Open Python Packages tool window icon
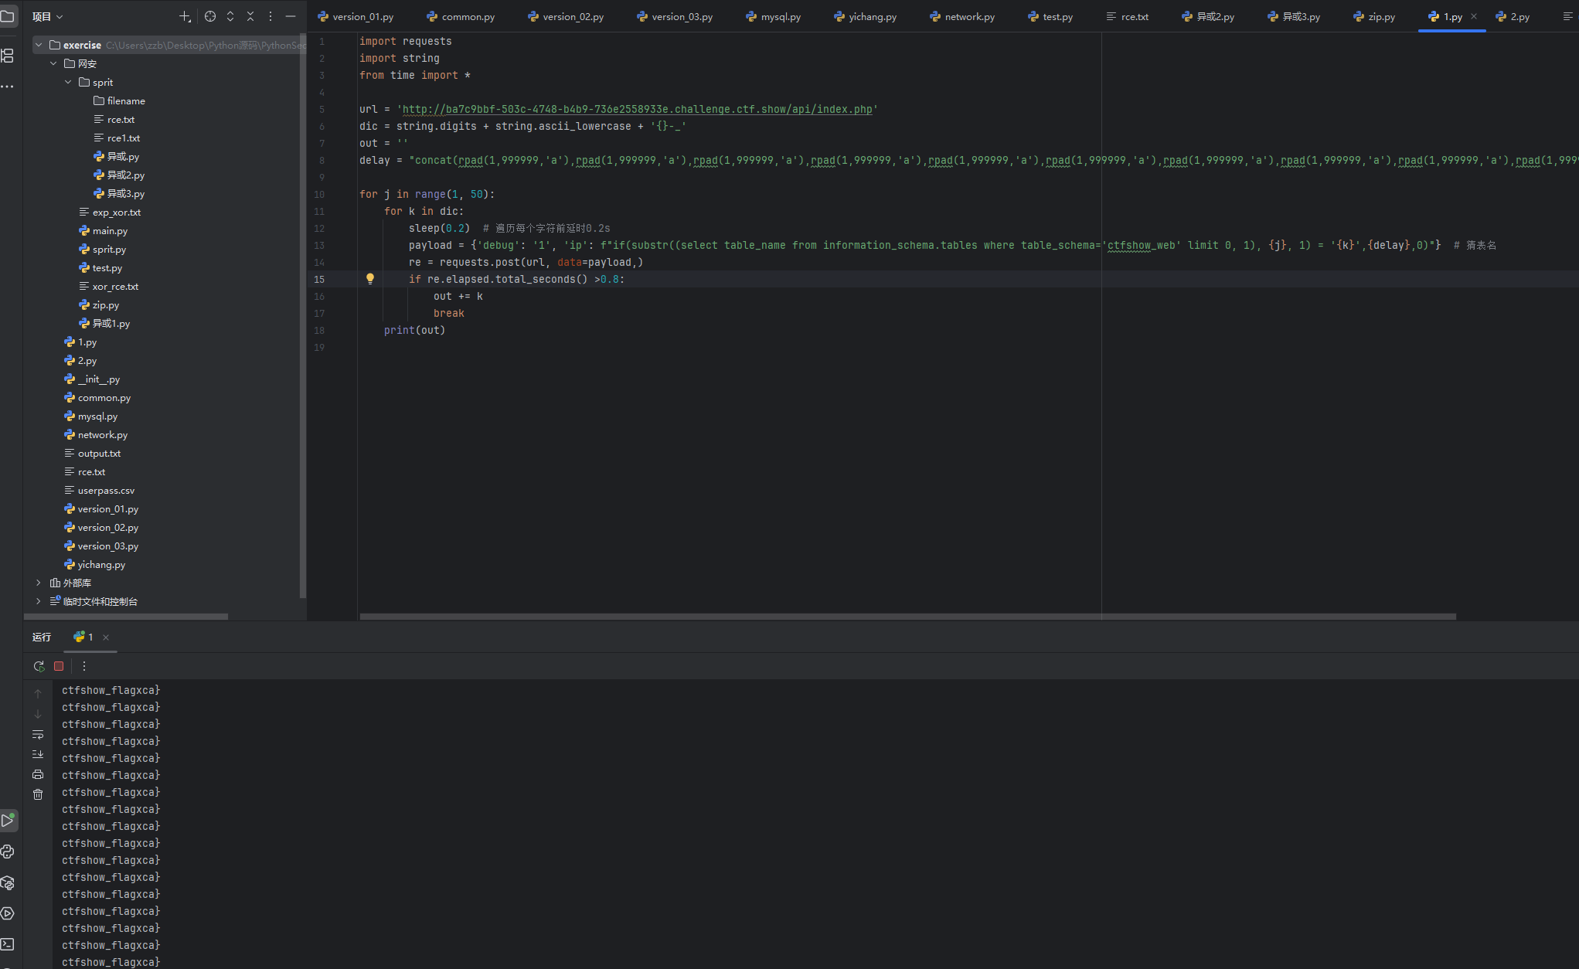This screenshot has width=1579, height=969. tap(8, 882)
